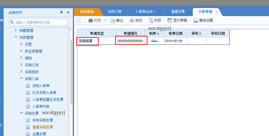
Task: Sort by 单据类型 column header
Action: click(x=97, y=33)
